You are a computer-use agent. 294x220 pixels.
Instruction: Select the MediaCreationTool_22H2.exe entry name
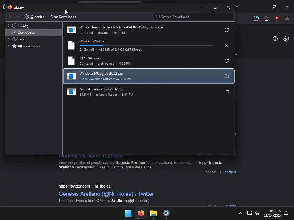coord(101,89)
